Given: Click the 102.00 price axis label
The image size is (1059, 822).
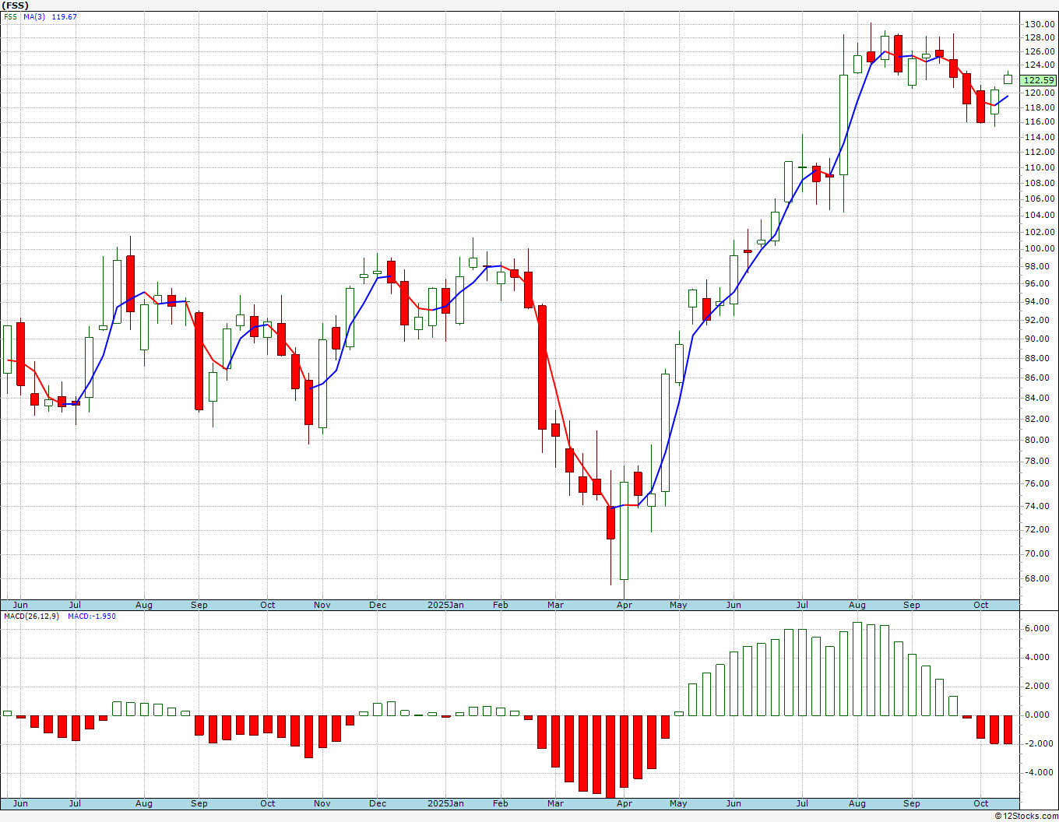Looking at the screenshot, I should click(x=1040, y=232).
